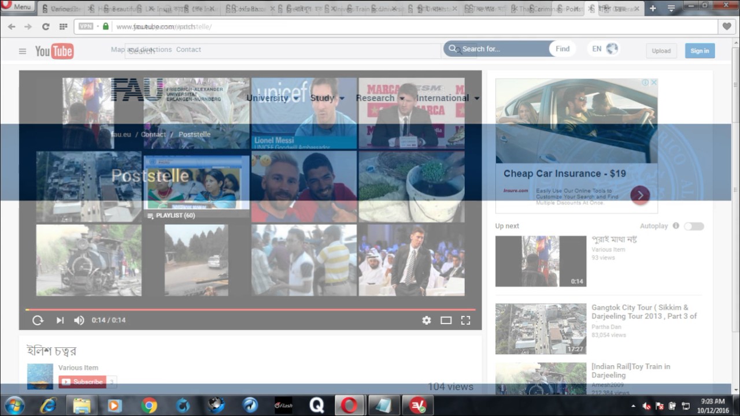Viewport: 740px width, 416px height.
Task: Click the Various Item channel avatar
Action: coord(40,376)
